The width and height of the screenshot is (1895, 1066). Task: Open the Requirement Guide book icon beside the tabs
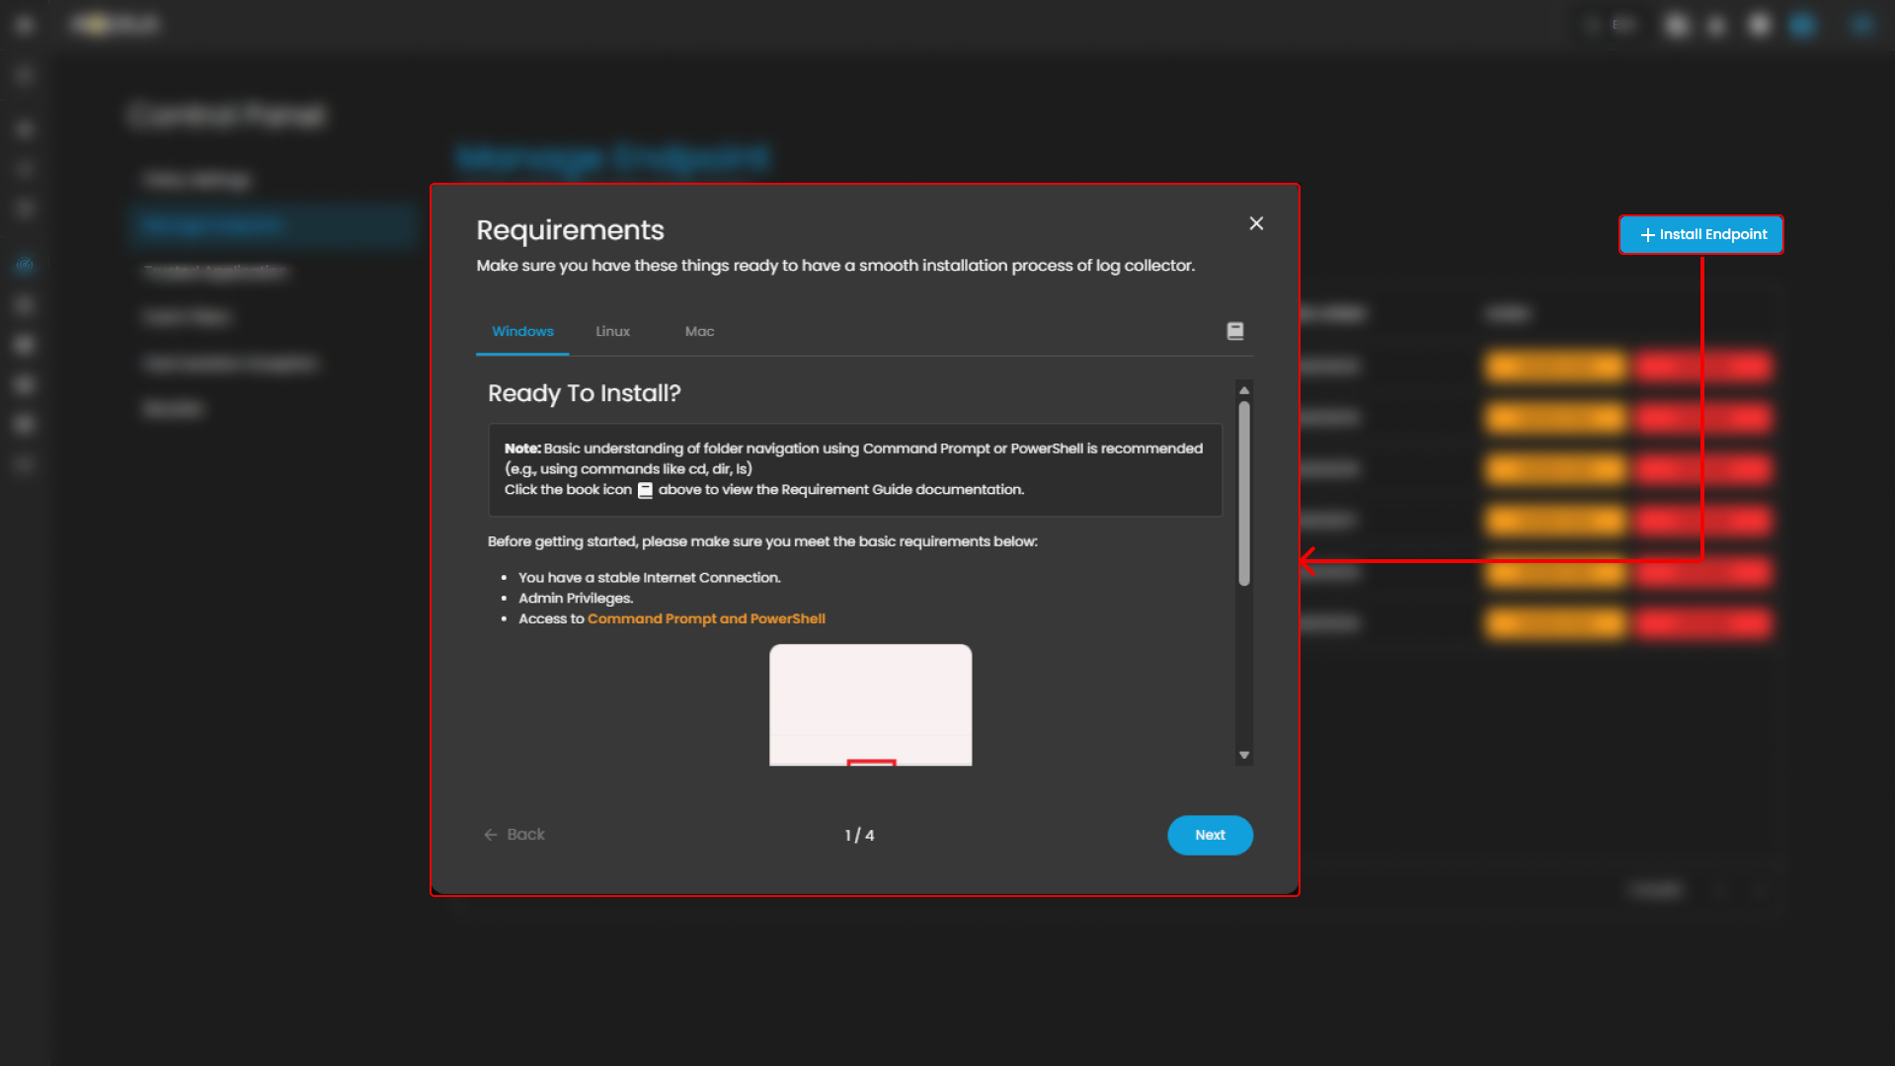tap(1234, 331)
